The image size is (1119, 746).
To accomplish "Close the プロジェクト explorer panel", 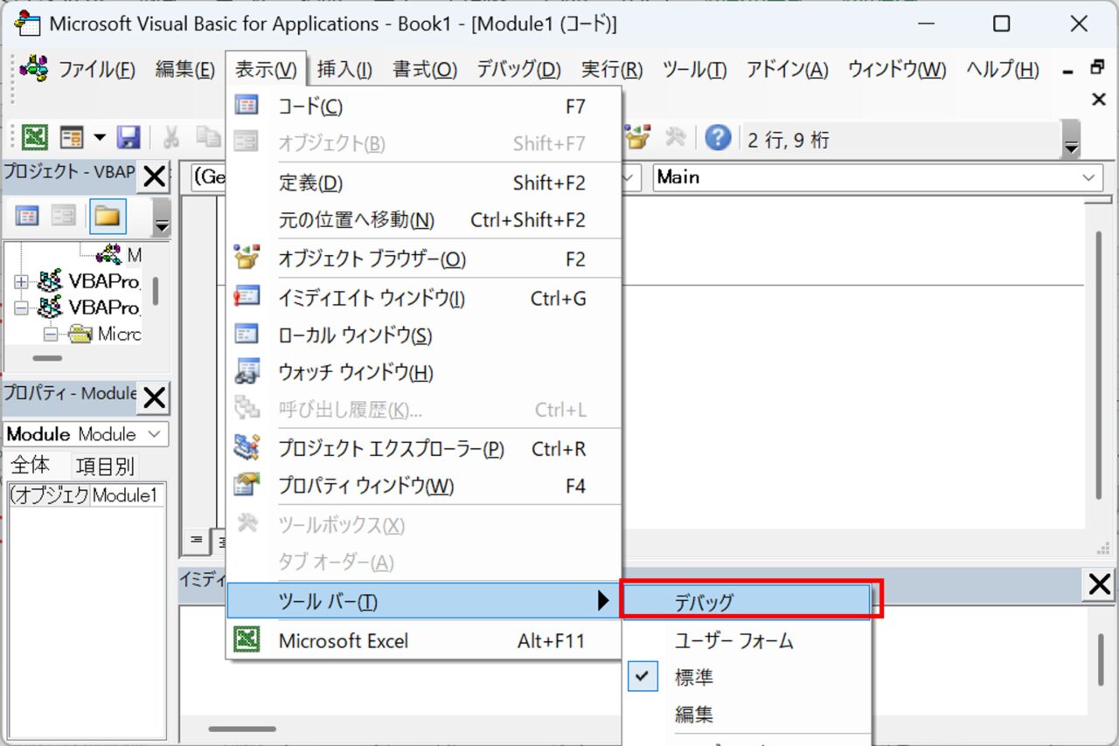I will [x=154, y=177].
